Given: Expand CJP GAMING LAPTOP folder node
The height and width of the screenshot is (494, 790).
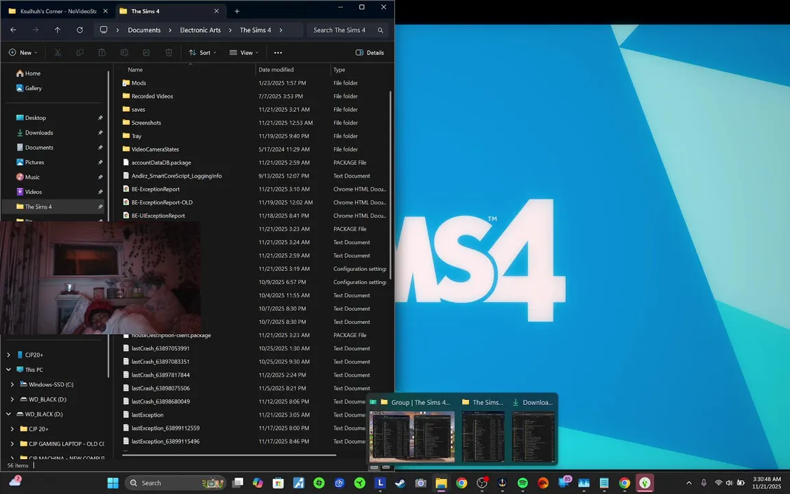Looking at the screenshot, I should [12, 444].
